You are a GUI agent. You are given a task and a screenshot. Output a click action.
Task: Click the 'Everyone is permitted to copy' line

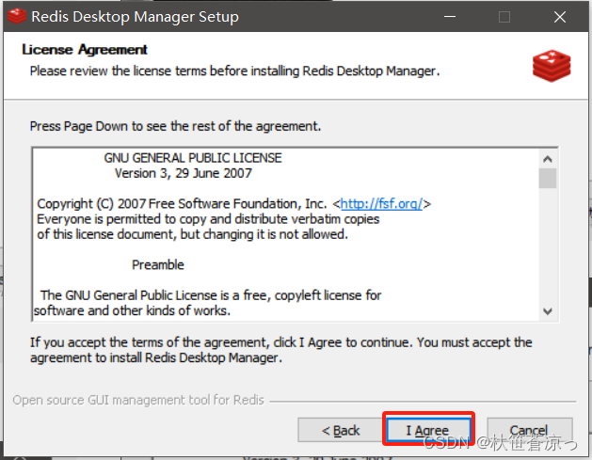point(208,219)
